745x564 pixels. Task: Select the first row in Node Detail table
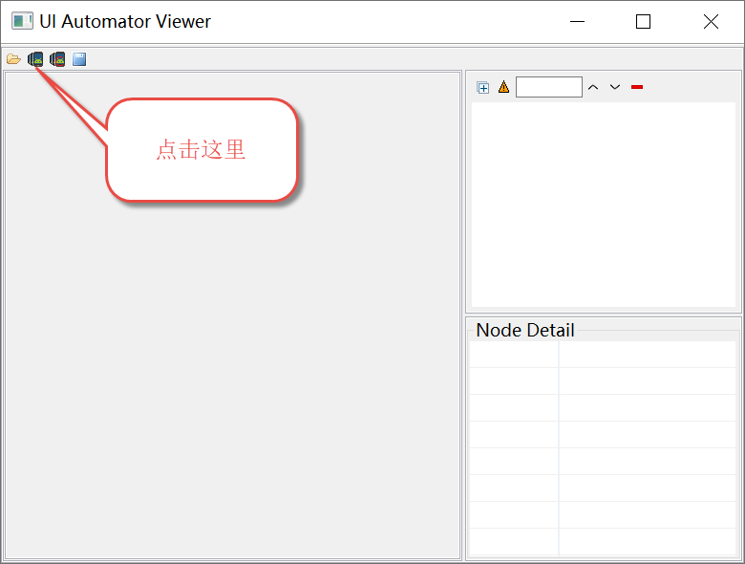pos(604,355)
